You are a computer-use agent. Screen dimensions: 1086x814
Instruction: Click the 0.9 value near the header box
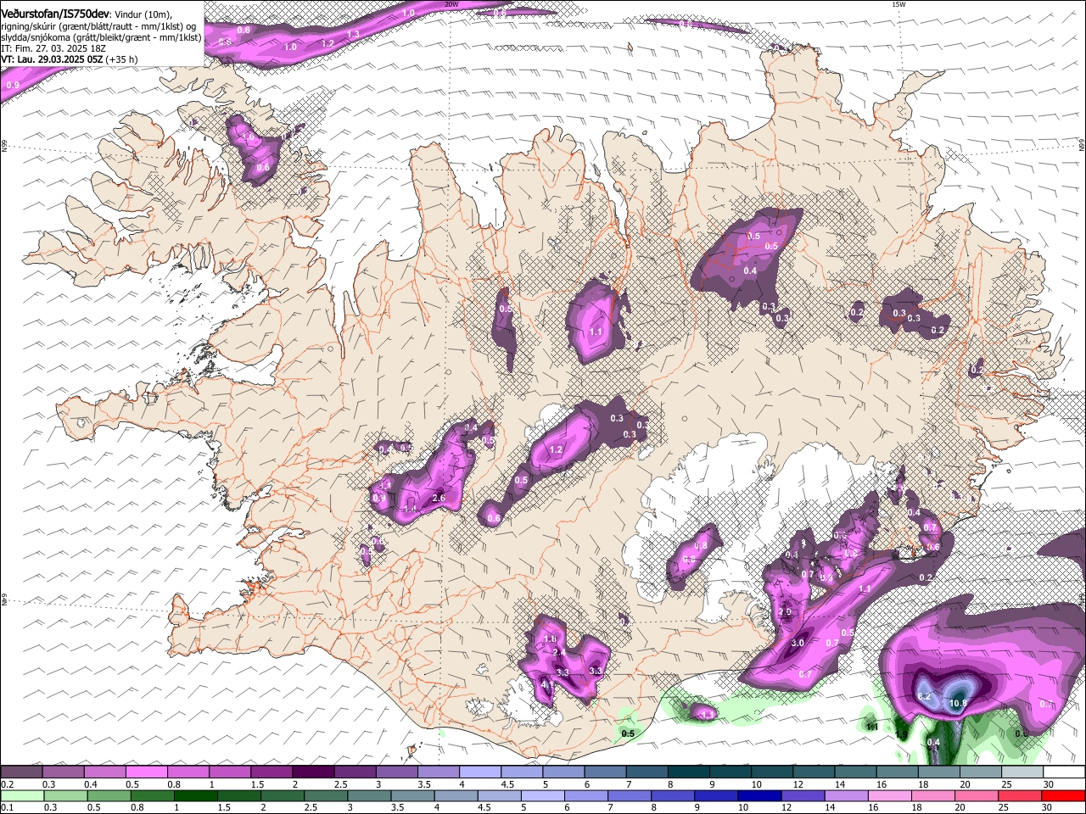point(13,85)
